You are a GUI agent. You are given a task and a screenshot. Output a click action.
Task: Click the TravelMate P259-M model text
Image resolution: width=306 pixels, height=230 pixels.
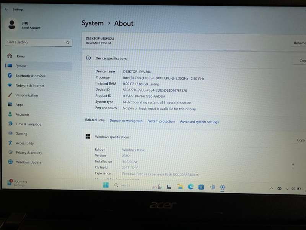pyautogui.click(x=98, y=43)
